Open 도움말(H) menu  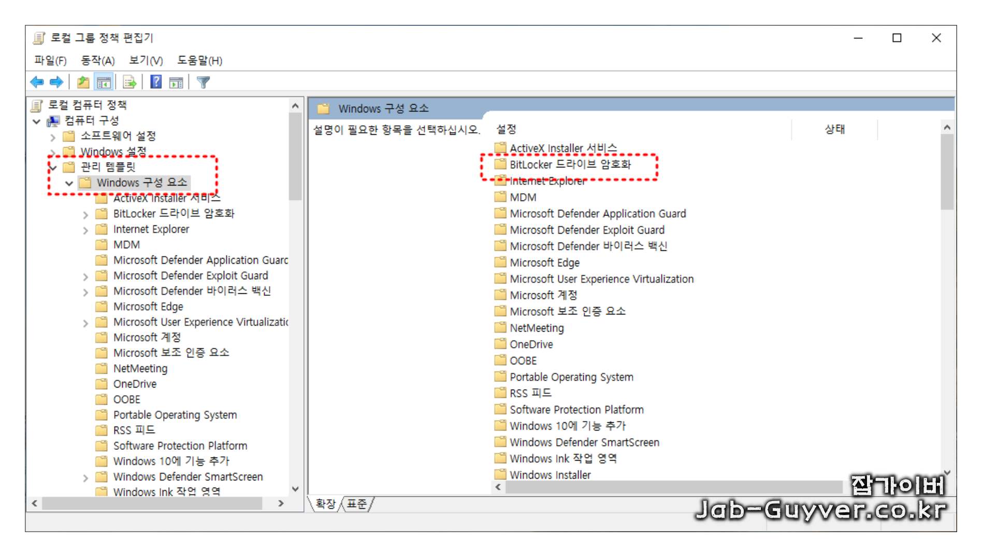point(199,61)
